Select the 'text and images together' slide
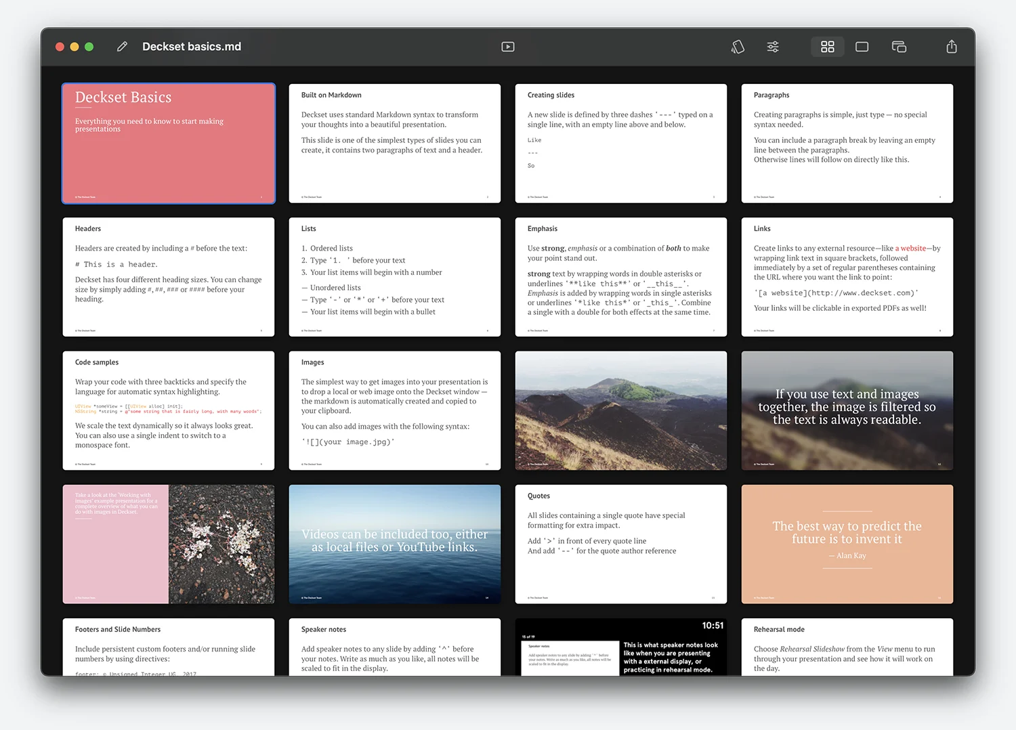The width and height of the screenshot is (1016, 730). click(x=847, y=410)
